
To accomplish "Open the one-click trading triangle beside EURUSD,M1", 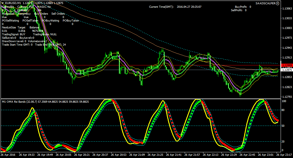I will click(x=3, y=3).
